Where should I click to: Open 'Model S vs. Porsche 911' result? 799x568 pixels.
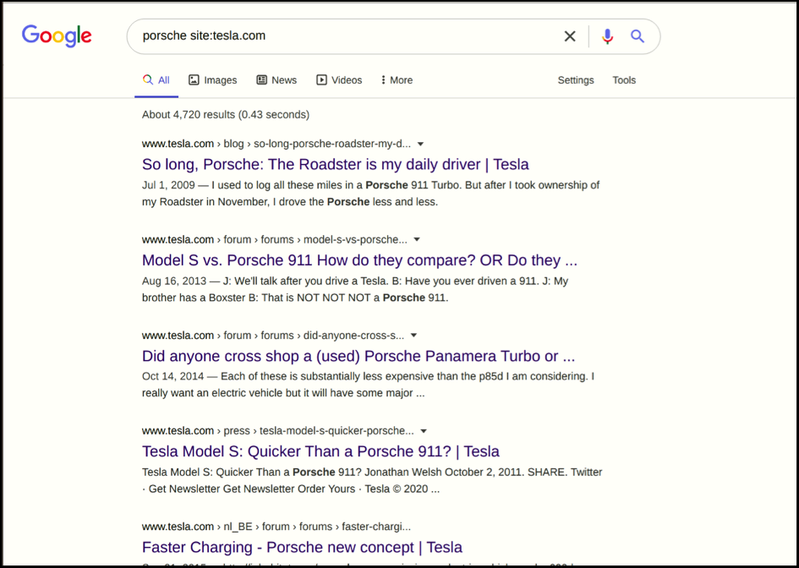[359, 260]
